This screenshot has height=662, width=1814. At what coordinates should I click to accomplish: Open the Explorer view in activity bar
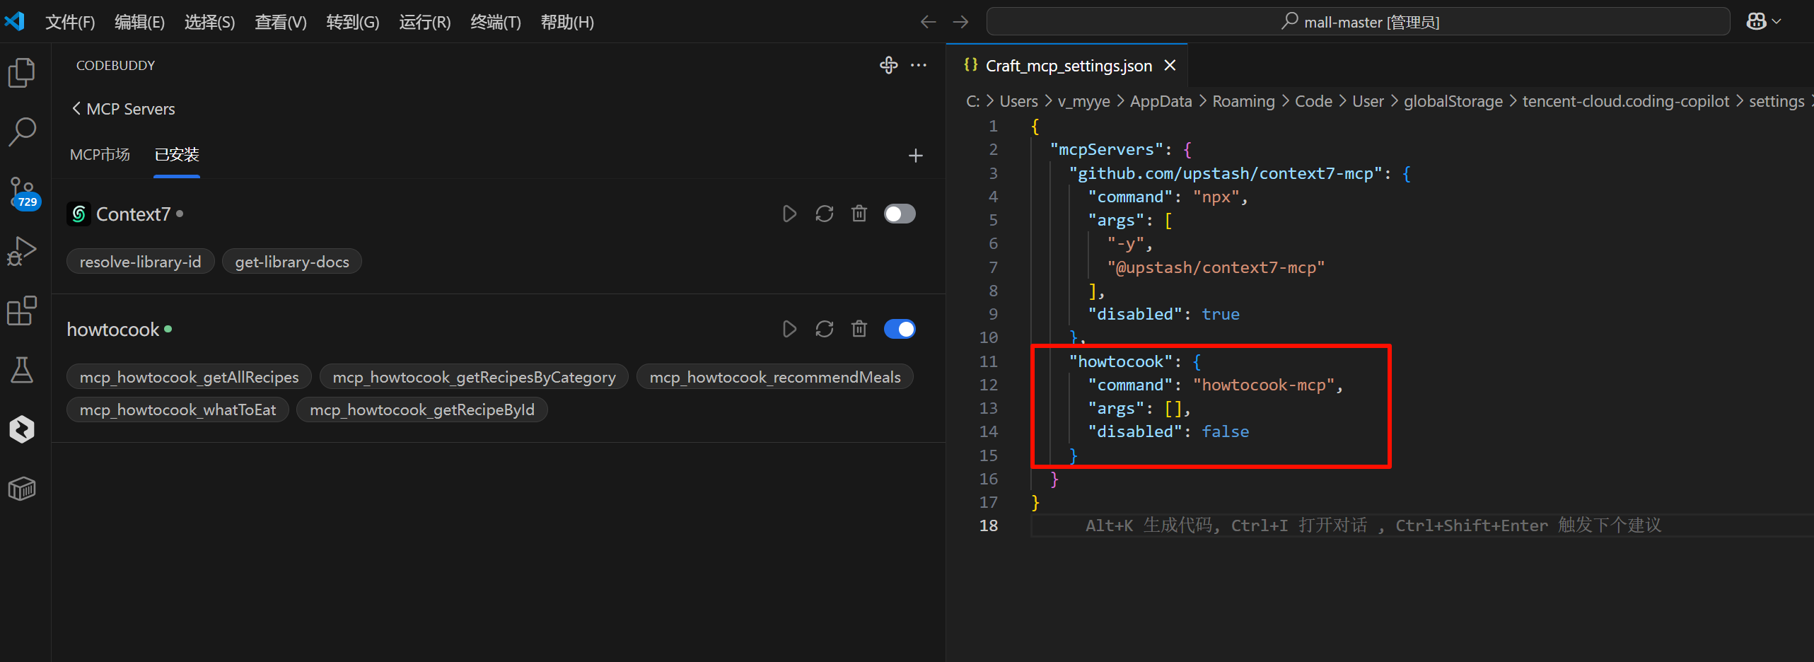coord(22,73)
